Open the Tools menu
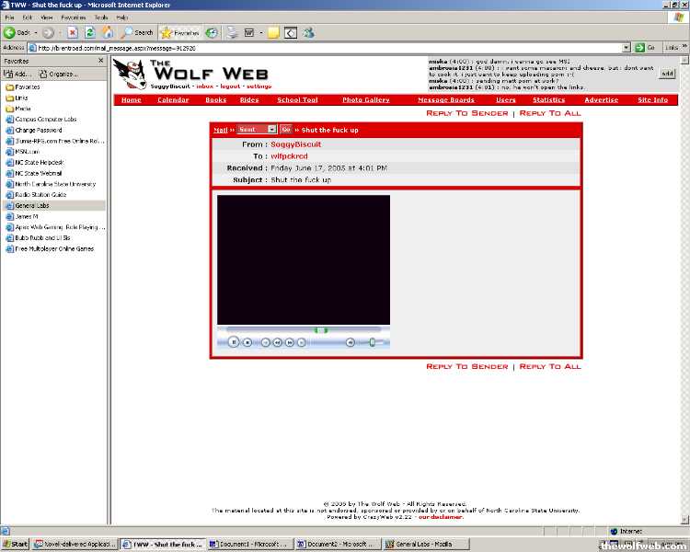 (x=100, y=17)
